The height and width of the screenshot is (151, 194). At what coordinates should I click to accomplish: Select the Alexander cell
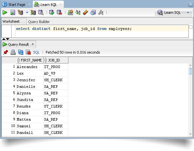tap(30, 67)
